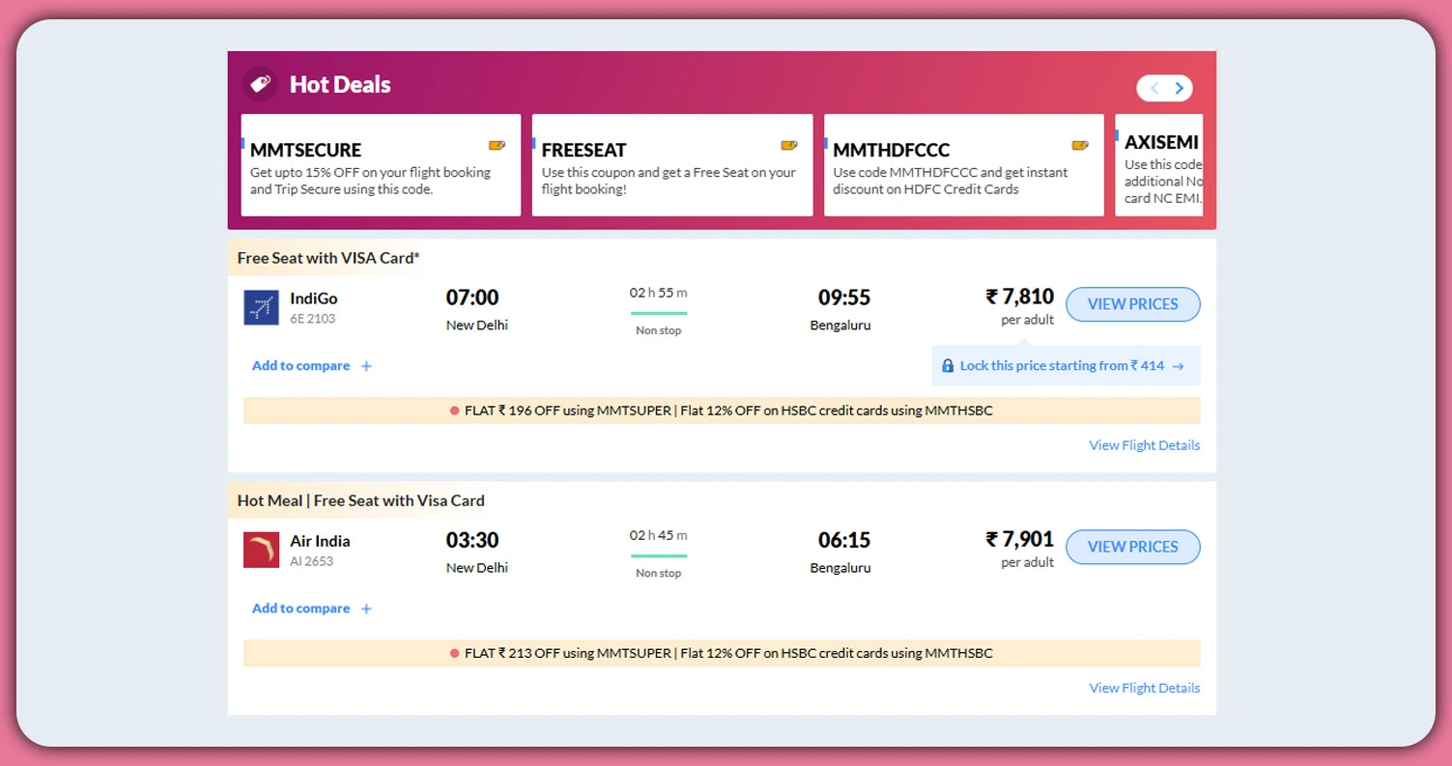The width and height of the screenshot is (1452, 766).
Task: Expand View Flight Details for IndiGo 6E 2103
Action: coord(1144,445)
